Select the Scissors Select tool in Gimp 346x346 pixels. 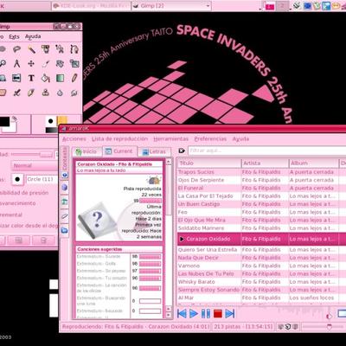(60, 49)
